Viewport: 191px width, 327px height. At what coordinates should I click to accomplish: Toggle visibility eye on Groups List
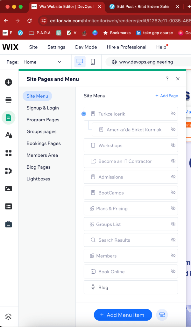pos(173,224)
